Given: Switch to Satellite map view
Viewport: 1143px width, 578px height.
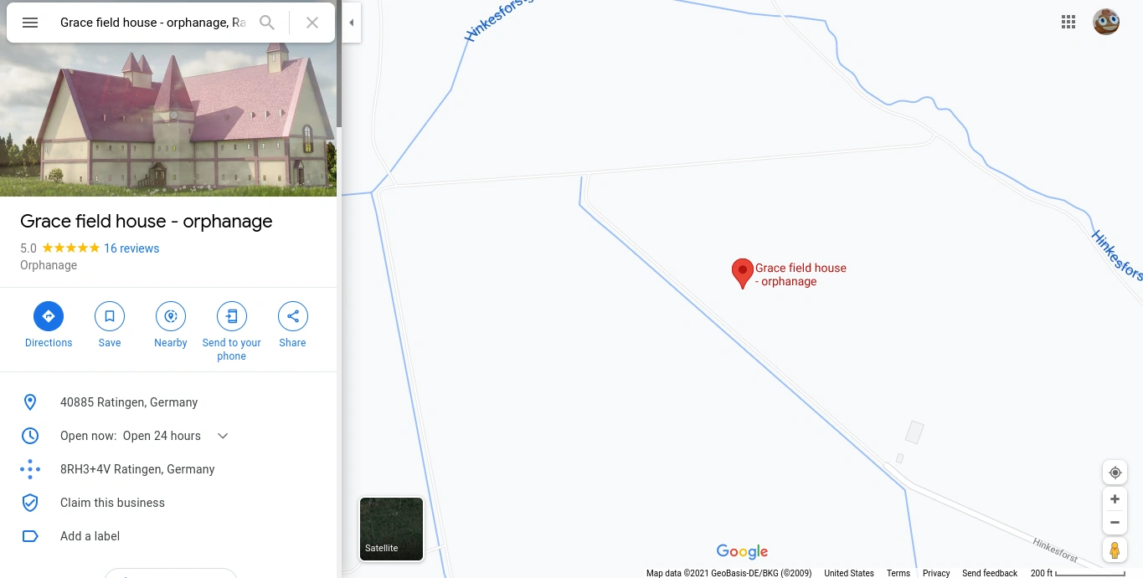Looking at the screenshot, I should pyautogui.click(x=391, y=529).
